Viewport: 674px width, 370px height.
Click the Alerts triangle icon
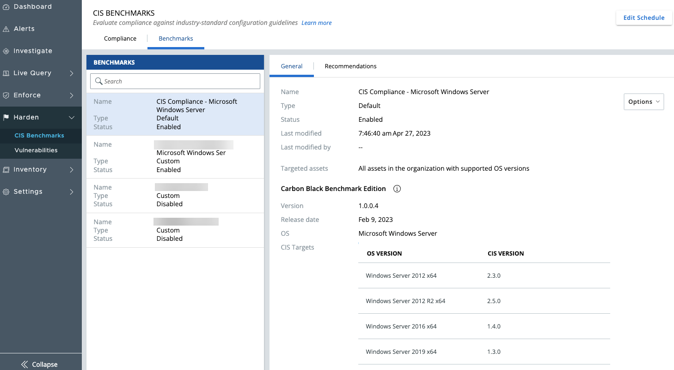coord(6,29)
